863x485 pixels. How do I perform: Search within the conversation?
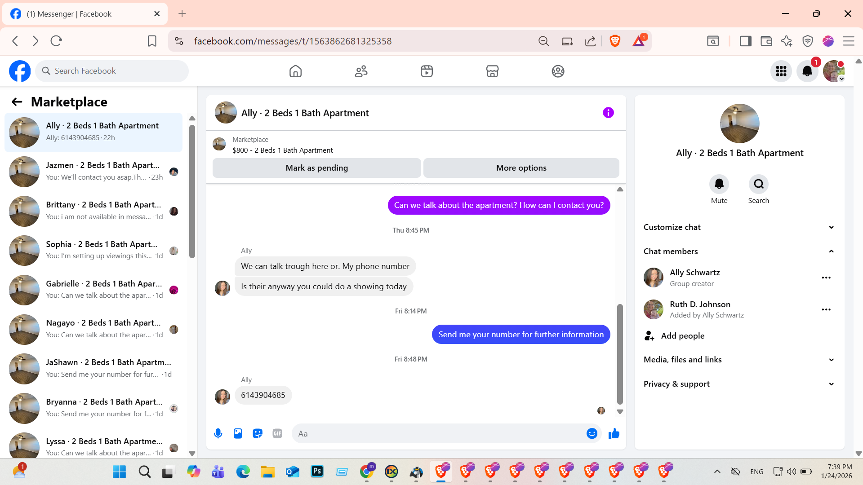758,184
